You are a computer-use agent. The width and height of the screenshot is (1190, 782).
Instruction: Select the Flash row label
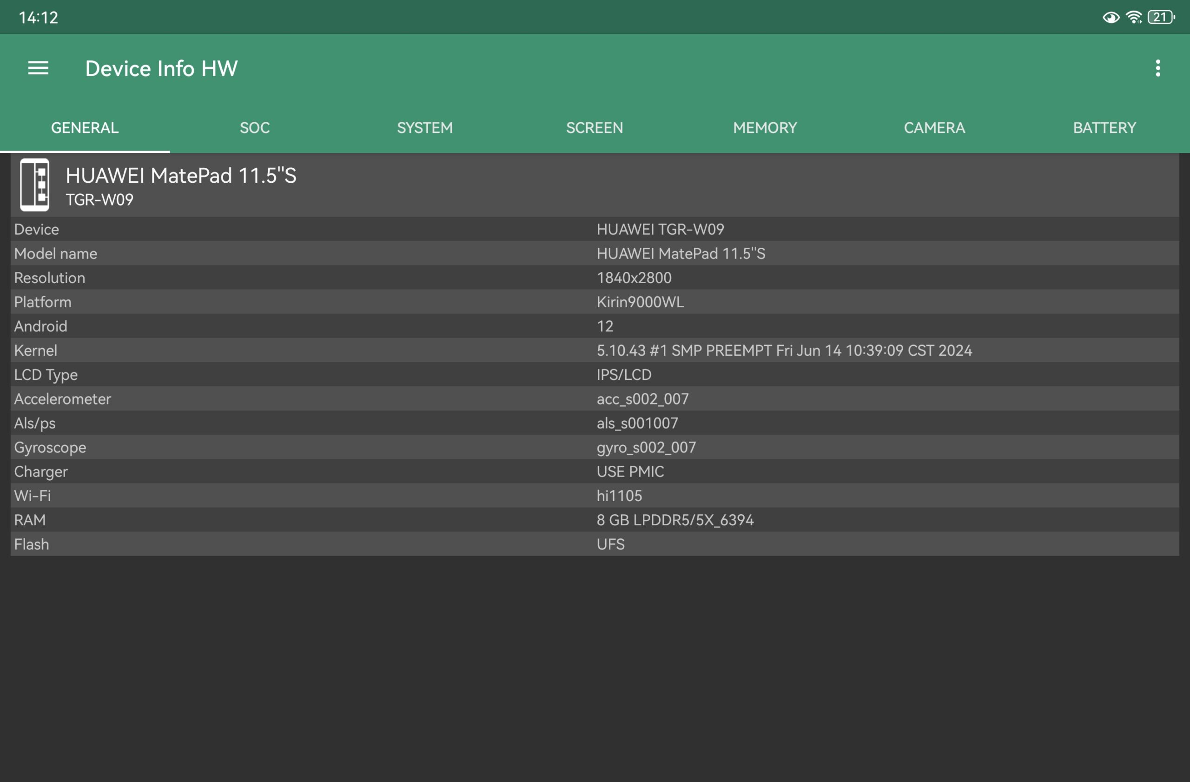click(x=32, y=544)
